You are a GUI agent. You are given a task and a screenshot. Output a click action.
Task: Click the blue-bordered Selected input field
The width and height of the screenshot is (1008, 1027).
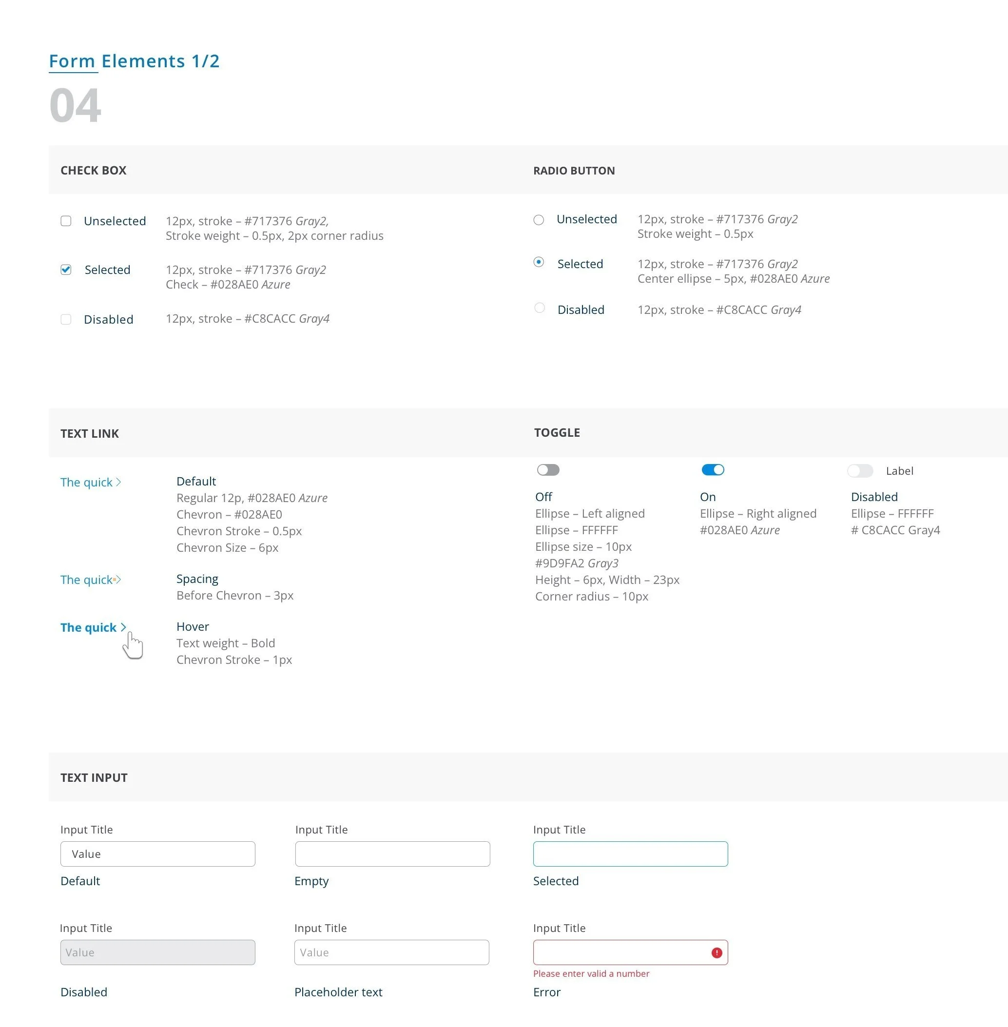[630, 853]
